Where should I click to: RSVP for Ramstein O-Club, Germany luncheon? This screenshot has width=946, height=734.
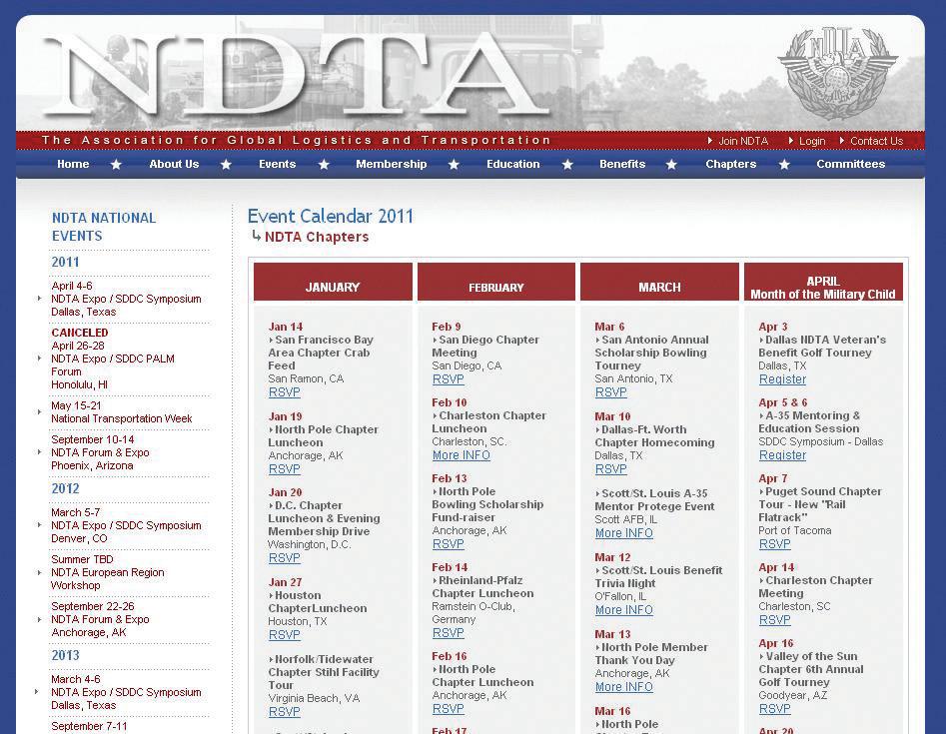pos(449,633)
